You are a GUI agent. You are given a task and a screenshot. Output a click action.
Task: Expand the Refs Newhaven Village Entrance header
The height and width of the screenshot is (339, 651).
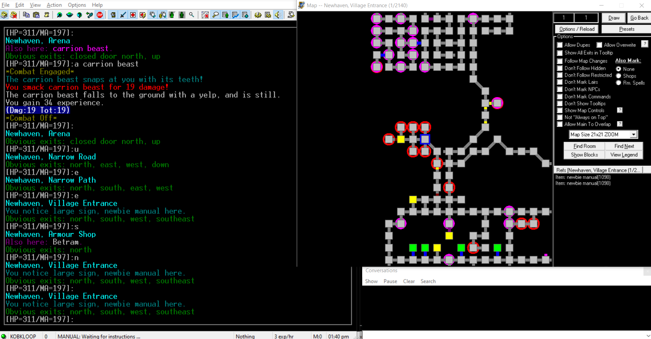598,170
